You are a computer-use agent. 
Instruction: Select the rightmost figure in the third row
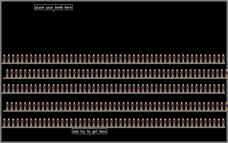tap(224, 88)
